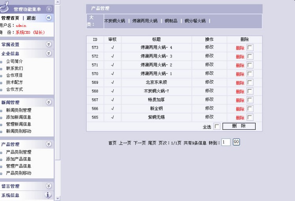295x201 pixels.
Task: Check the delete box for 木炭铜火锅-7
Action: tap(250, 91)
